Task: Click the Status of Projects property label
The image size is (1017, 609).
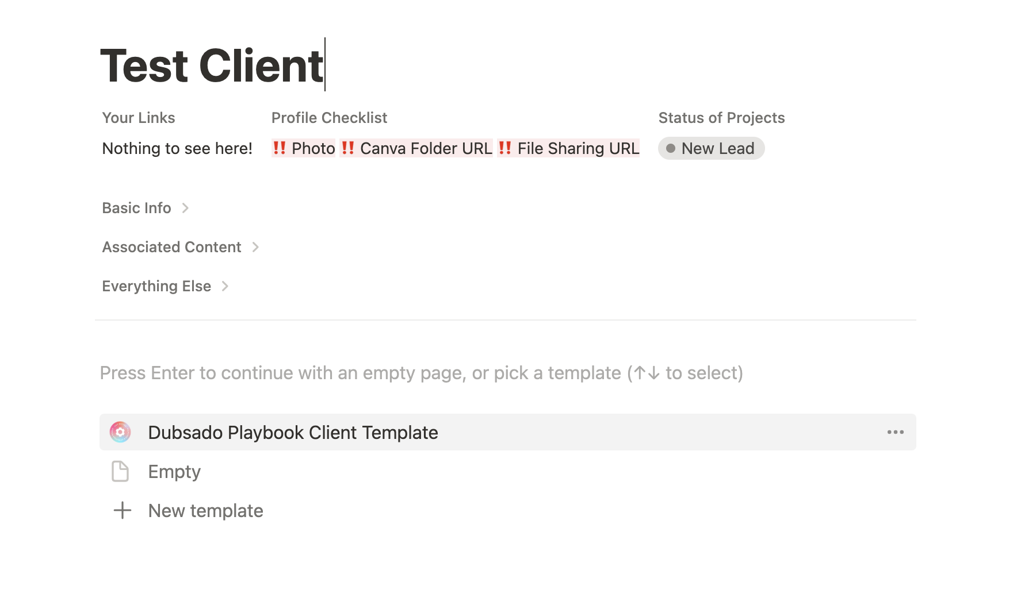Action: pos(721,118)
